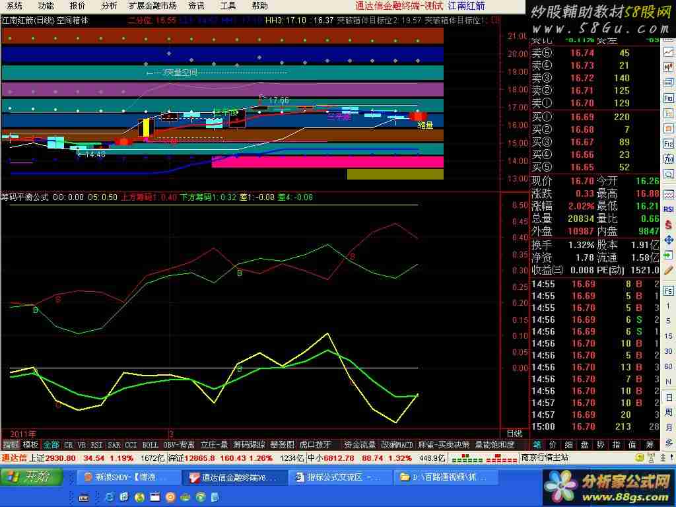Click the blue four-arrow move icon
Screen dimensions: 676x507
[x=669, y=240]
